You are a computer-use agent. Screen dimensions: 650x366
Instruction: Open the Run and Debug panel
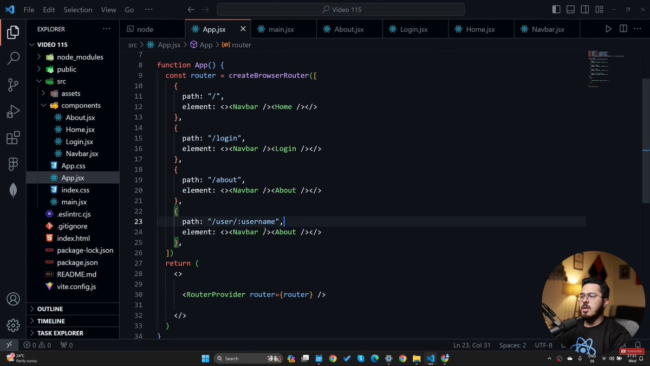click(x=12, y=111)
